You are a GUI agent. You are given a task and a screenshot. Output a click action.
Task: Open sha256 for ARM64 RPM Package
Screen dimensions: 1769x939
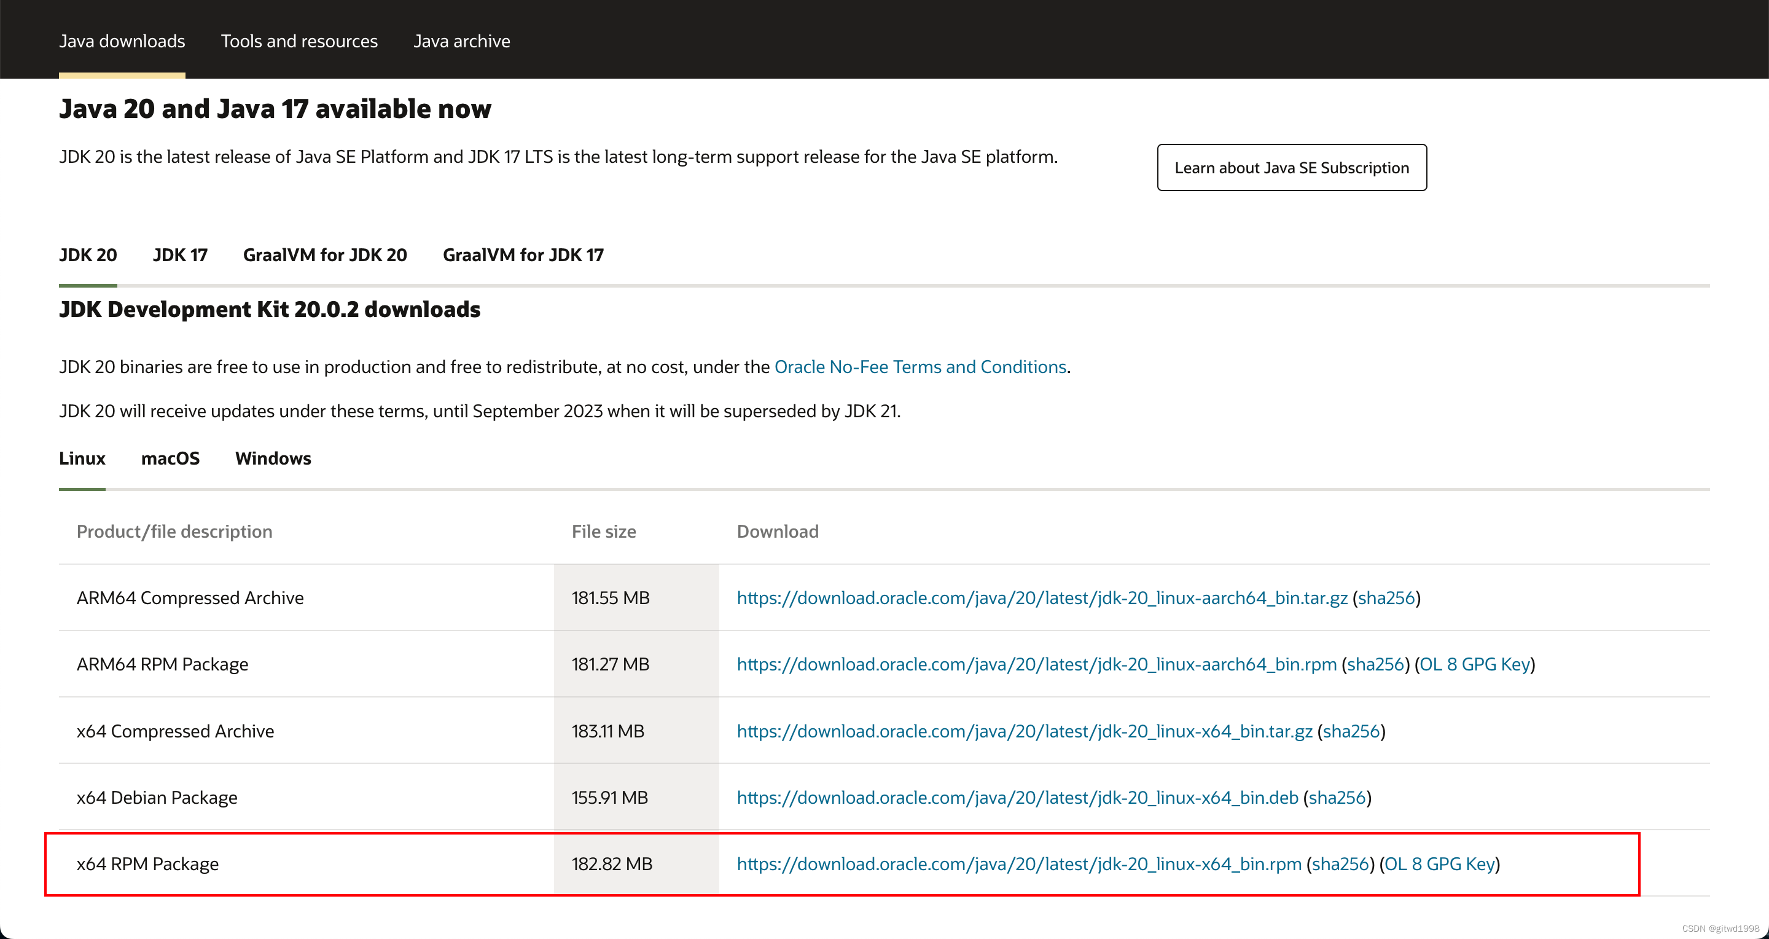point(1375,664)
